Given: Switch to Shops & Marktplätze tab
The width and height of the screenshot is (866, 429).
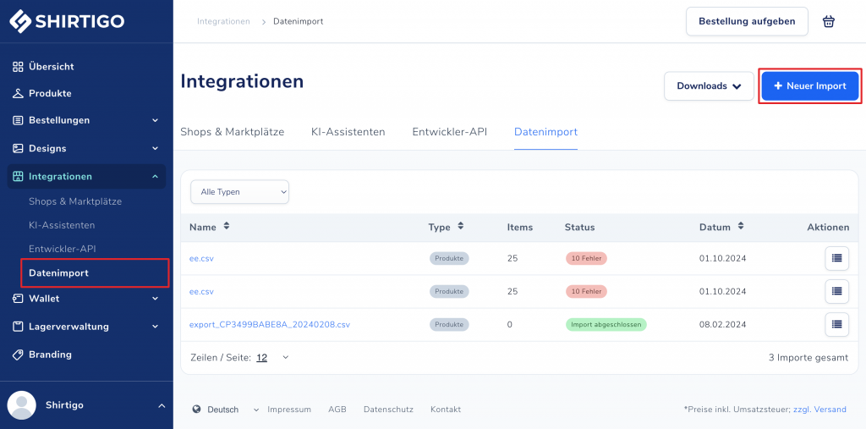Looking at the screenshot, I should [x=232, y=132].
